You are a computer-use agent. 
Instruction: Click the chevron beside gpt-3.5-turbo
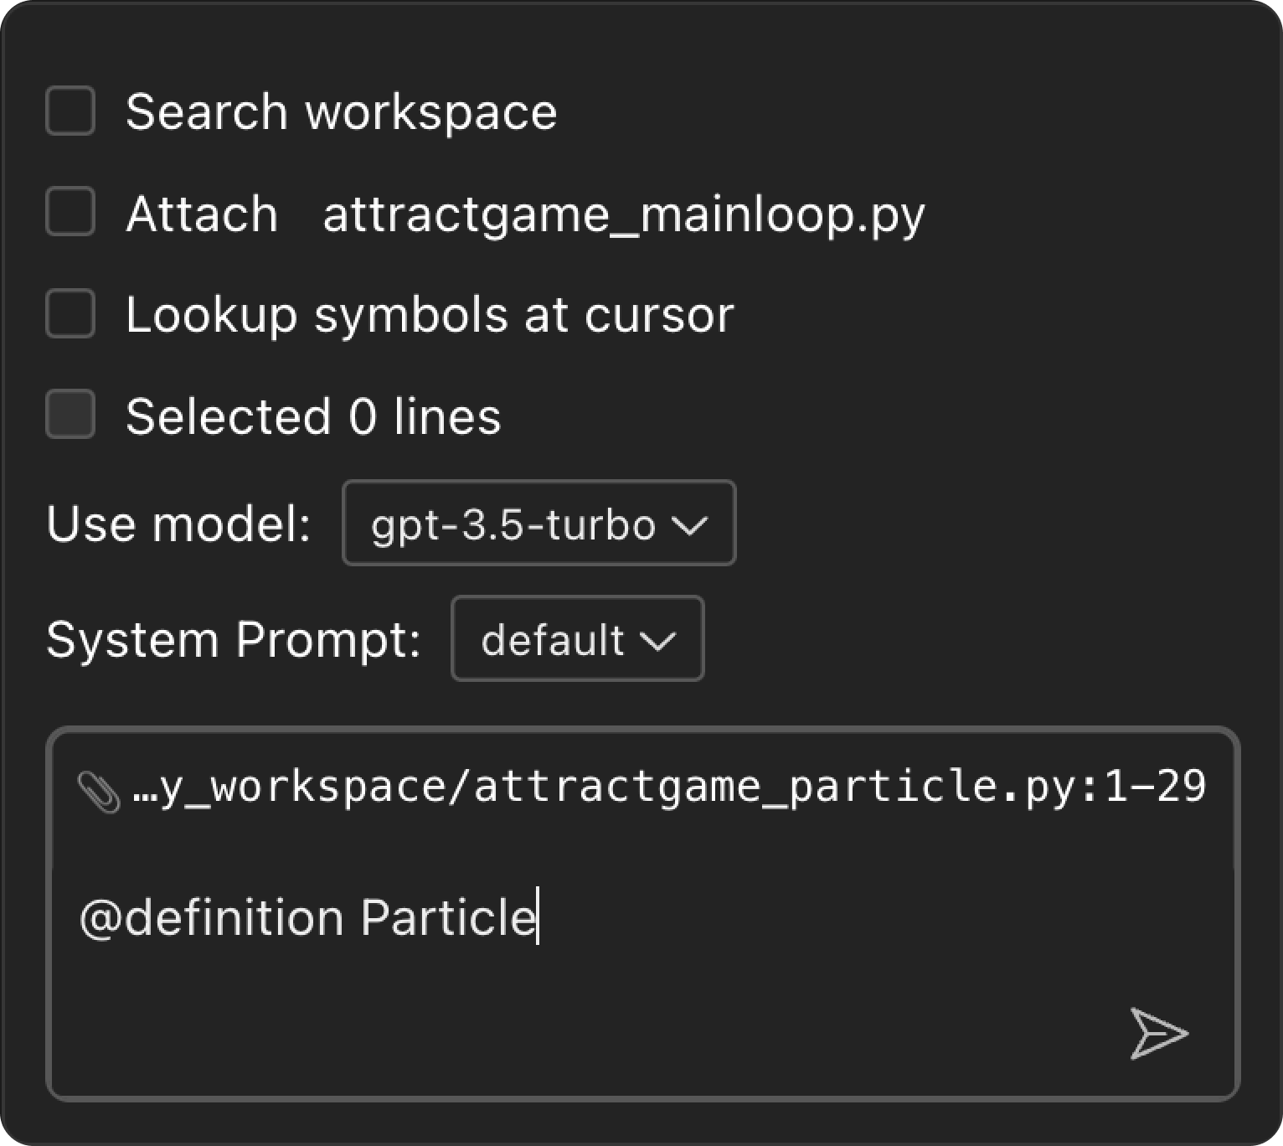(690, 525)
